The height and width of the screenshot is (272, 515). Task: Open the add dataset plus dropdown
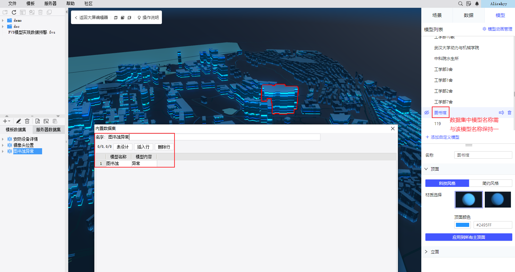coord(6,121)
